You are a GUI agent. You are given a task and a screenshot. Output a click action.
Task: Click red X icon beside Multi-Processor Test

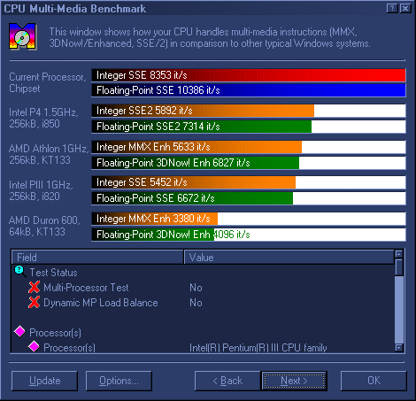pyautogui.click(x=35, y=287)
